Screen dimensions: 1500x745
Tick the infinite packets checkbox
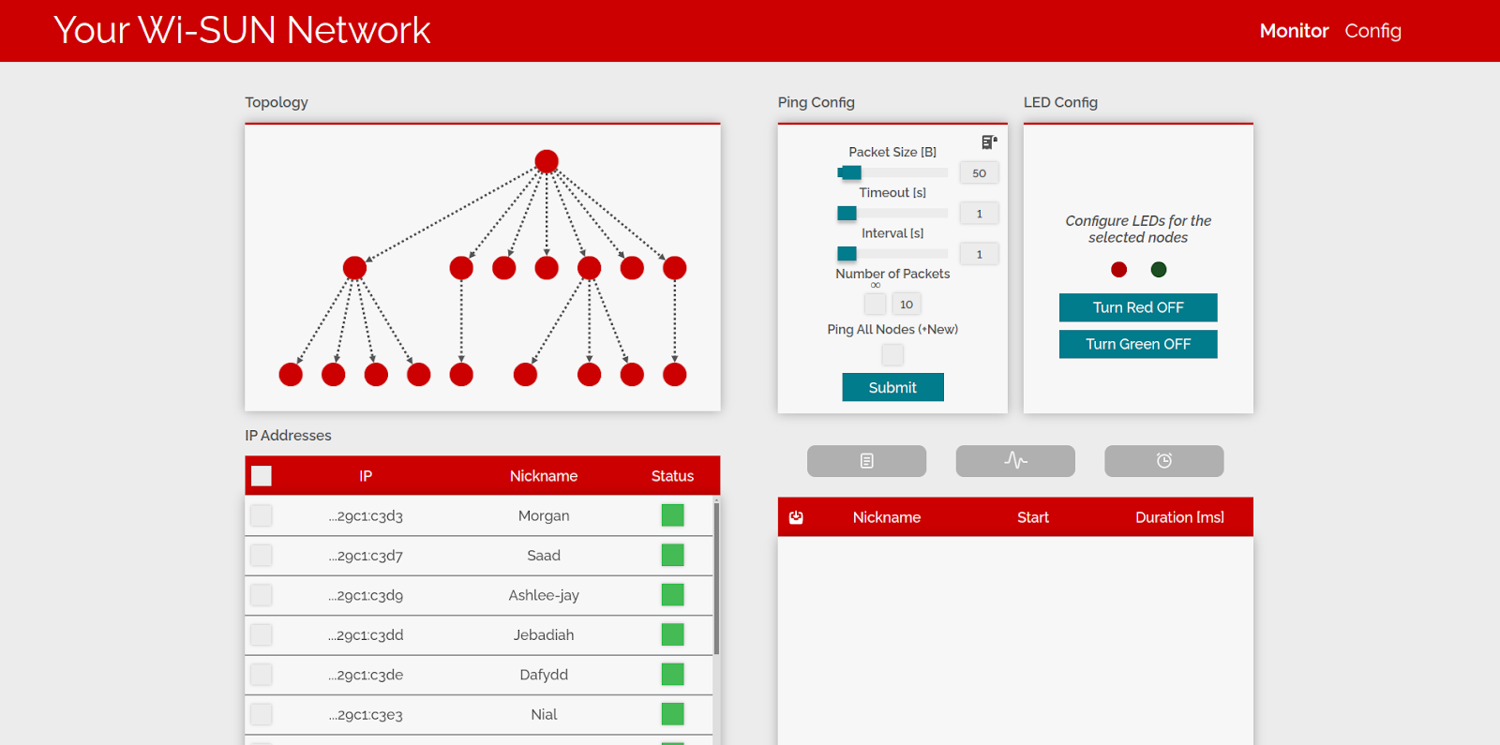[875, 304]
